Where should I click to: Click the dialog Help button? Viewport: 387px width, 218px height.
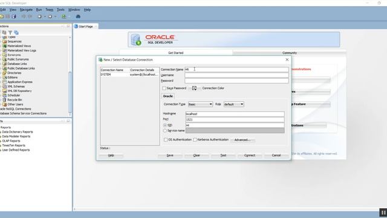[111, 155]
